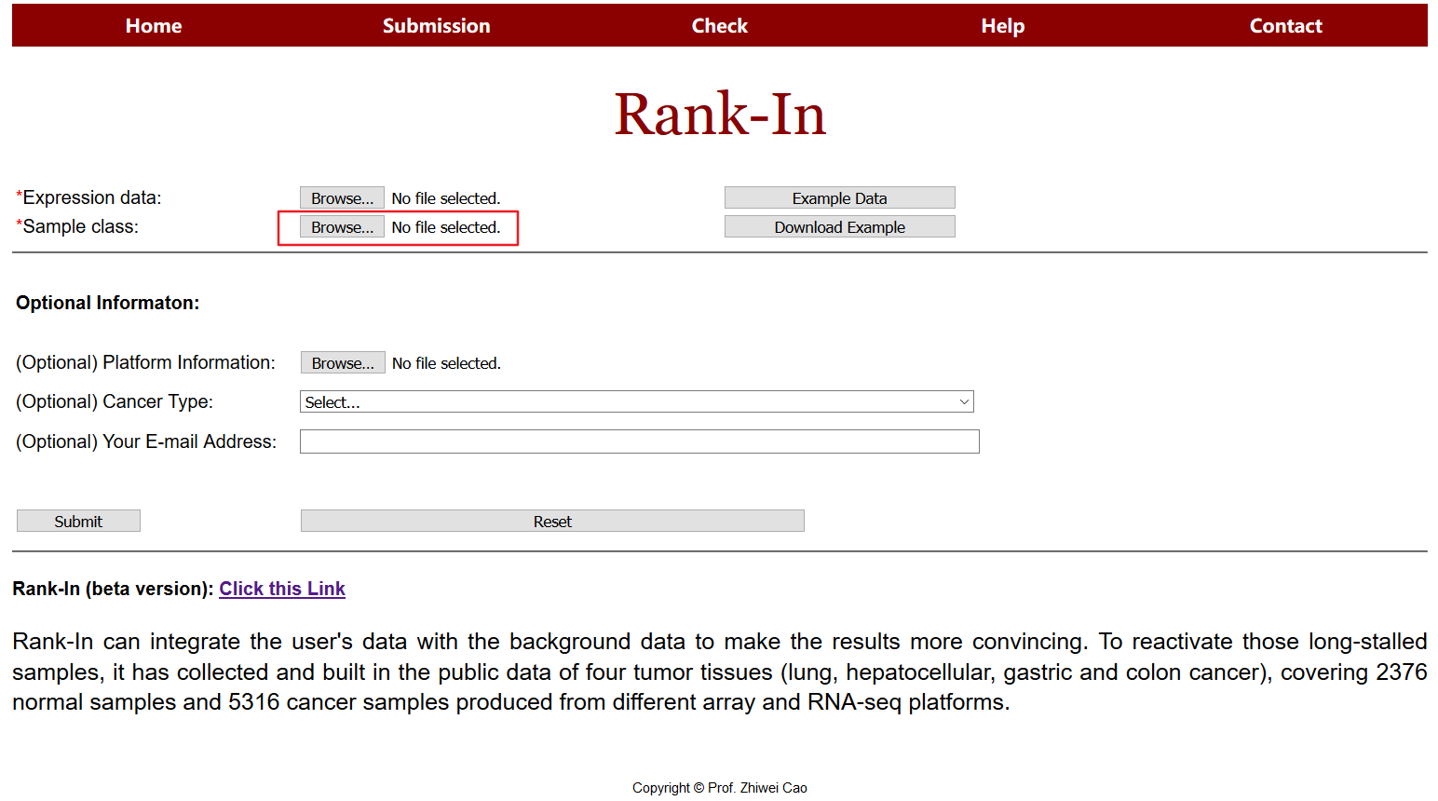Click the '(Optional) Your E-mail Address:' label
Image resolution: width=1438 pixels, height=801 pixels.
point(146,441)
